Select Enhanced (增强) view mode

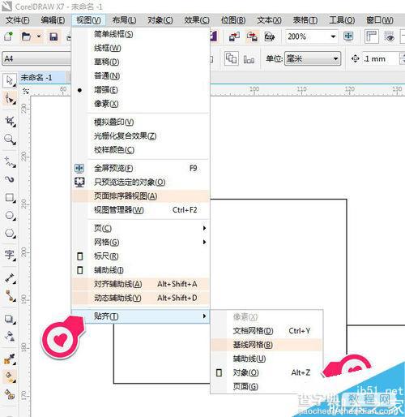tap(106, 90)
